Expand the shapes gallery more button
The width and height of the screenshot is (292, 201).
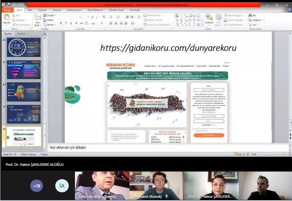[x=203, y=24]
